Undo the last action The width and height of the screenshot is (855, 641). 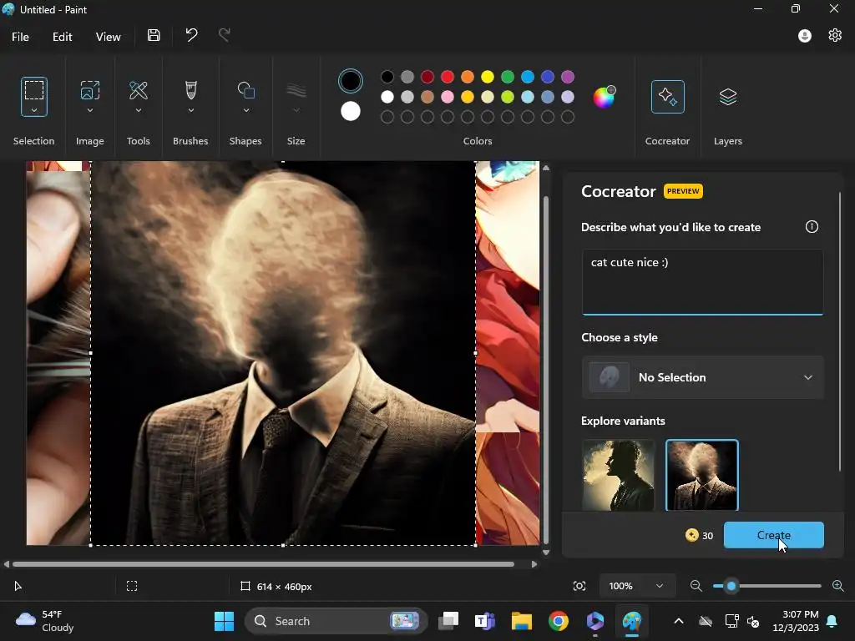tap(191, 35)
